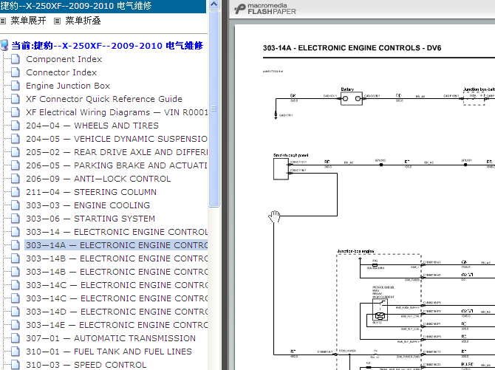Select 310-01 Fuel Tank and Fuel Lines
Viewport: 495px width, 370px height.
click(109, 352)
